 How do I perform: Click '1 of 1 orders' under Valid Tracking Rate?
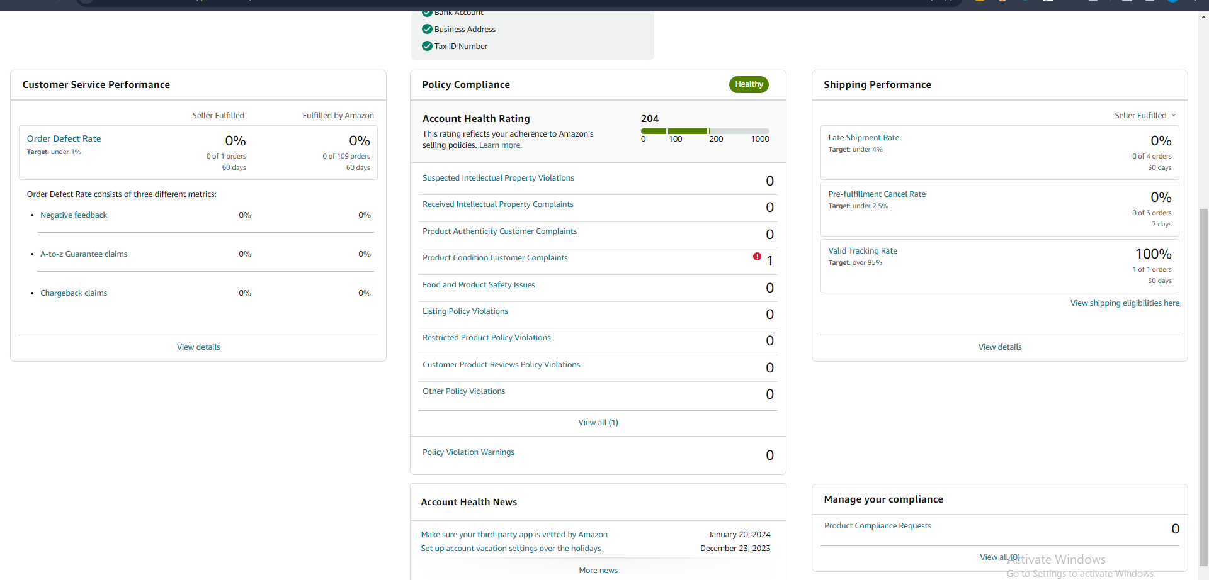(x=1152, y=270)
